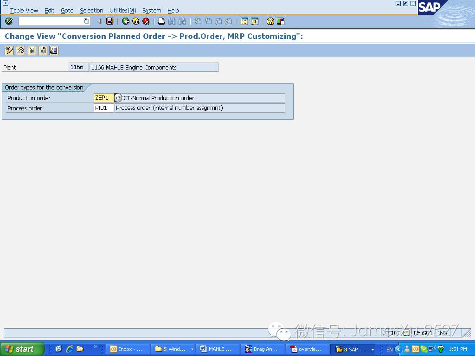Open the Help menu

coord(173,10)
